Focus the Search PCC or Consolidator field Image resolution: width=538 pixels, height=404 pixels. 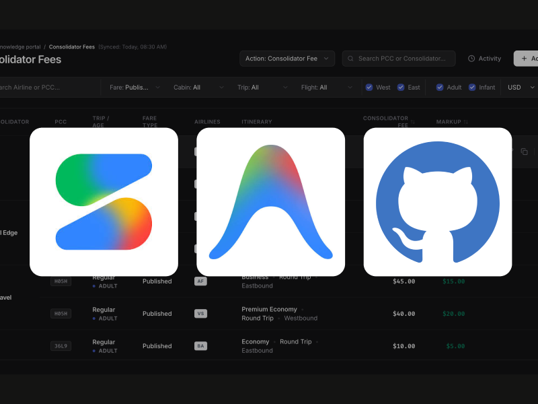[x=399, y=59]
